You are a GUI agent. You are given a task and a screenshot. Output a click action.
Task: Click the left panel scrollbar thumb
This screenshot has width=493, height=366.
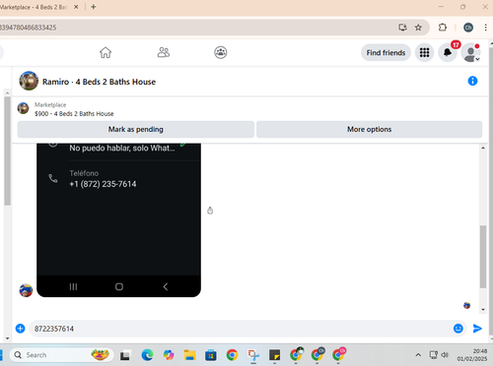pos(7,152)
